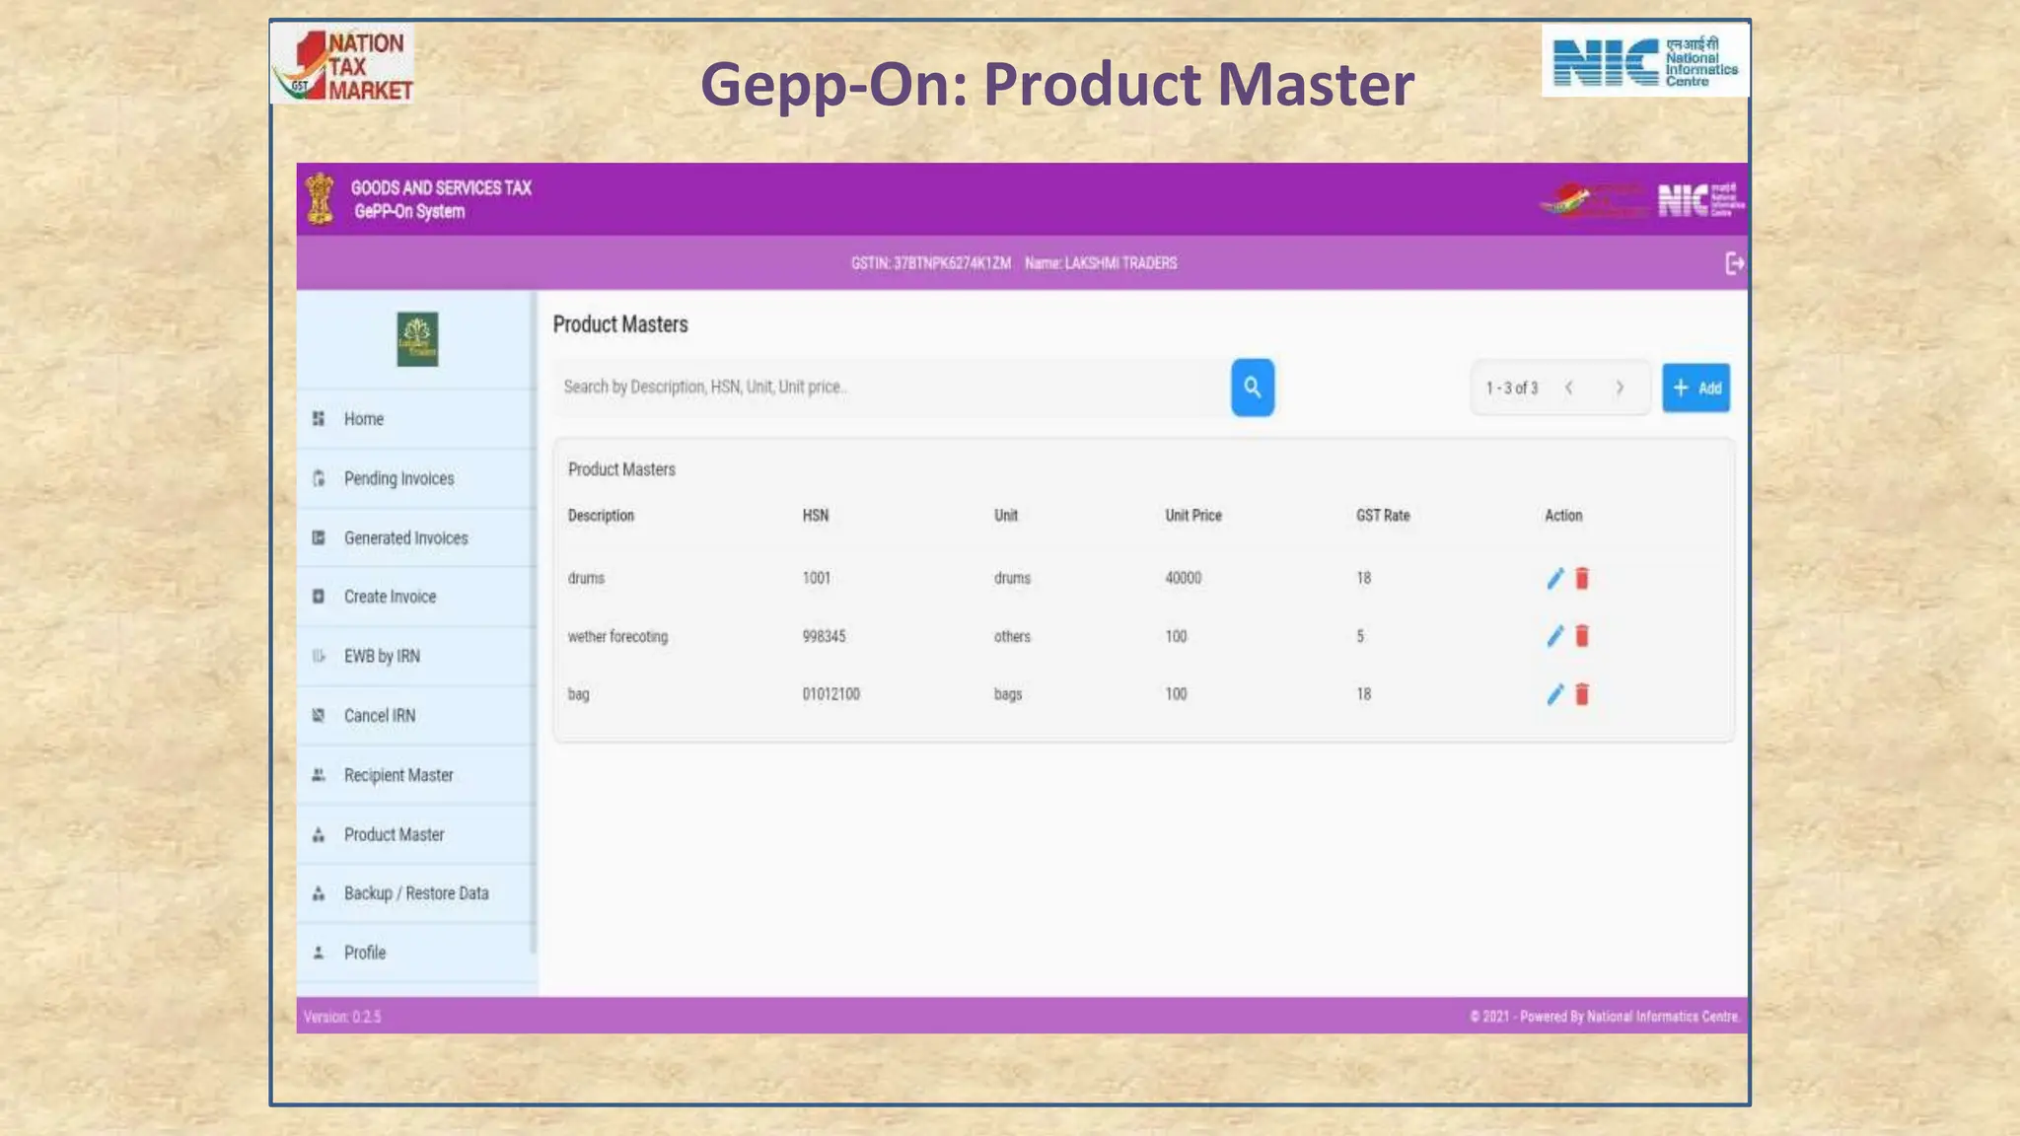Click the blue search magnifier button
Screen dimensions: 2020x1136
pos(1252,388)
